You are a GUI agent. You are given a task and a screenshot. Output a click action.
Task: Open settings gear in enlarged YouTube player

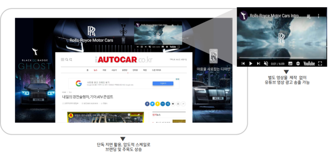[x=298, y=63]
